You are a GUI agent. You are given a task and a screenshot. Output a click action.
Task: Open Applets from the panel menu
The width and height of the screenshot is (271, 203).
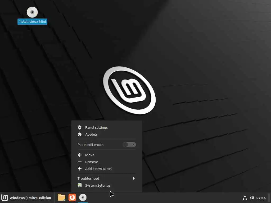[x=107, y=134]
